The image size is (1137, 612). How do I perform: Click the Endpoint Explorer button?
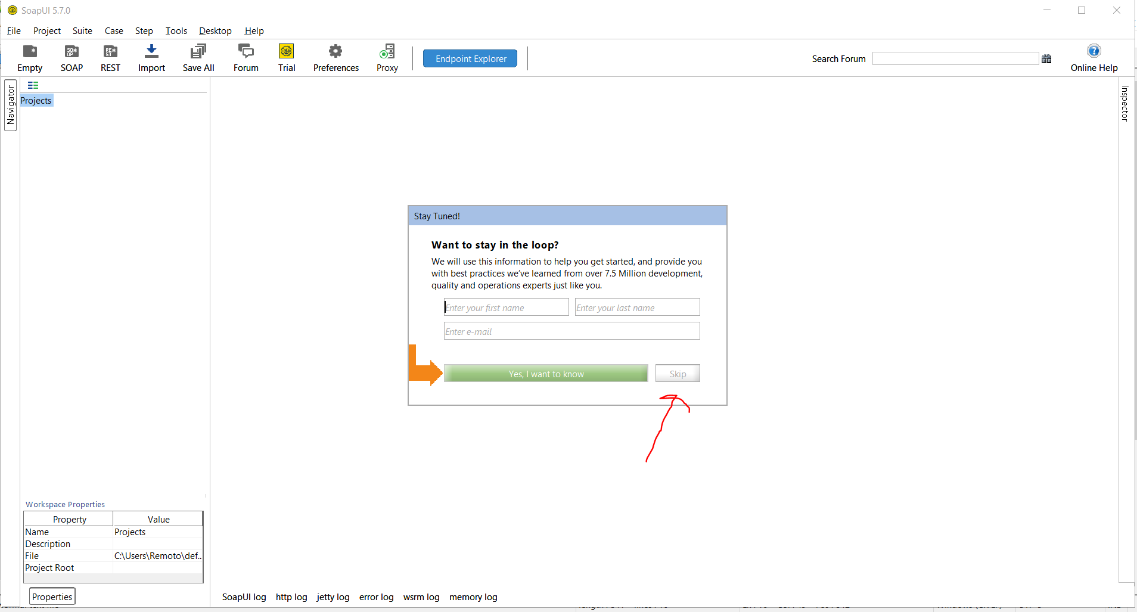click(x=470, y=58)
